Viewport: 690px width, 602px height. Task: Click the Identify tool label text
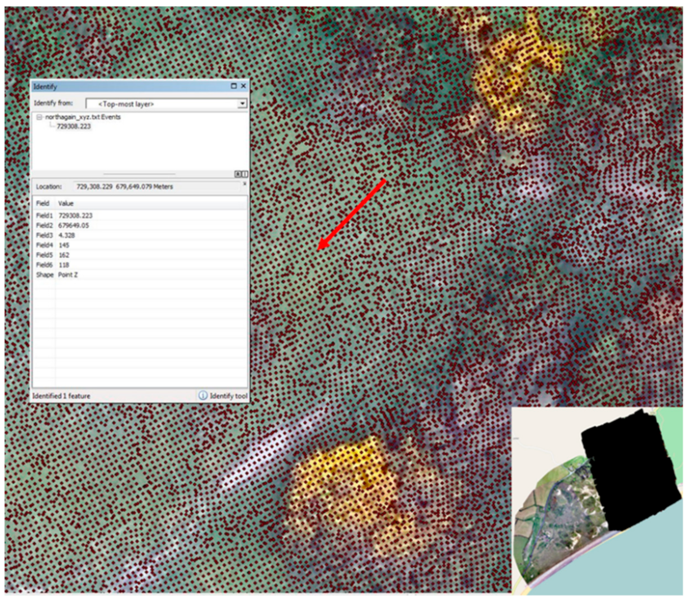[229, 396]
